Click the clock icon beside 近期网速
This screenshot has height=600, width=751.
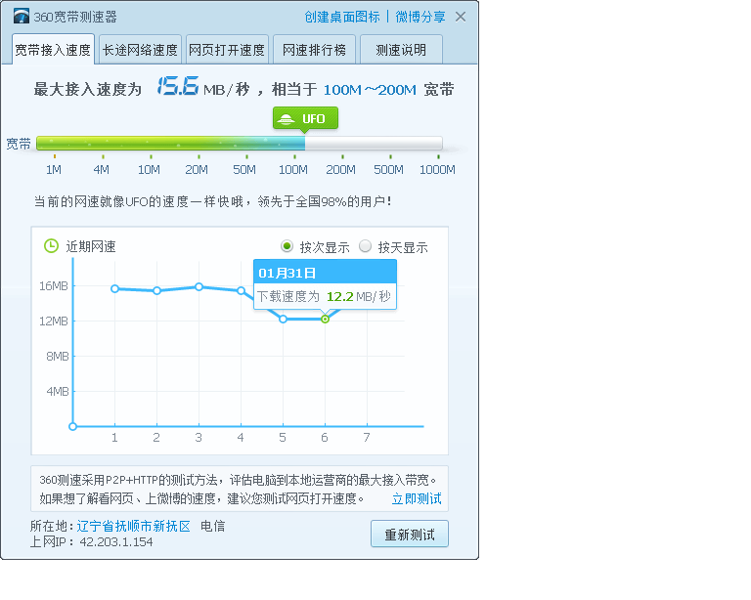(51, 246)
